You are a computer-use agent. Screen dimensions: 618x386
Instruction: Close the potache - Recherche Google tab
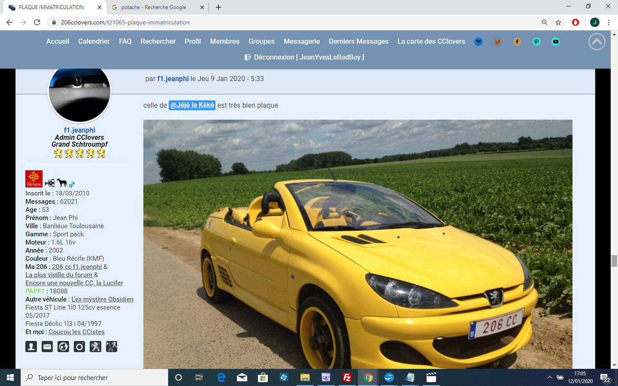[x=202, y=7]
